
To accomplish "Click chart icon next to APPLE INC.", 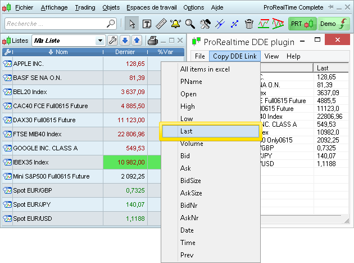I will [7, 64].
